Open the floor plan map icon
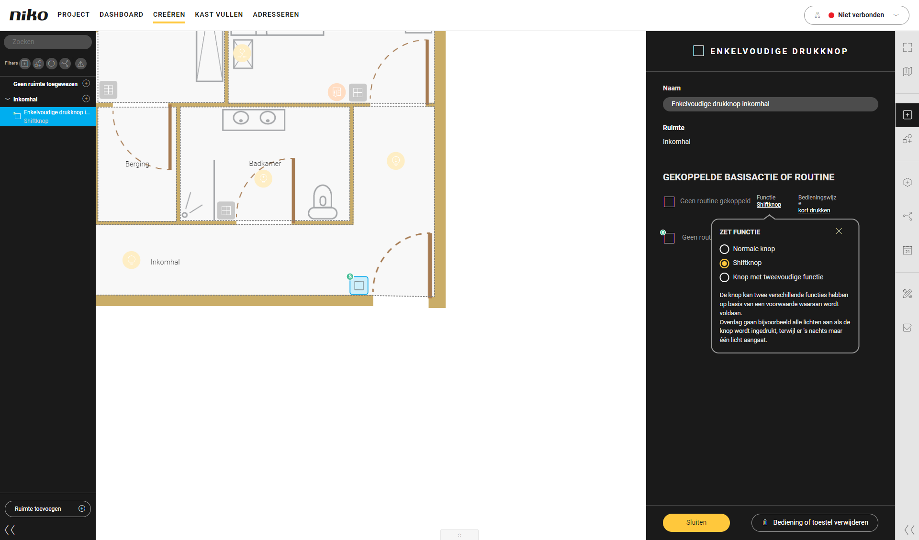 coord(907,71)
